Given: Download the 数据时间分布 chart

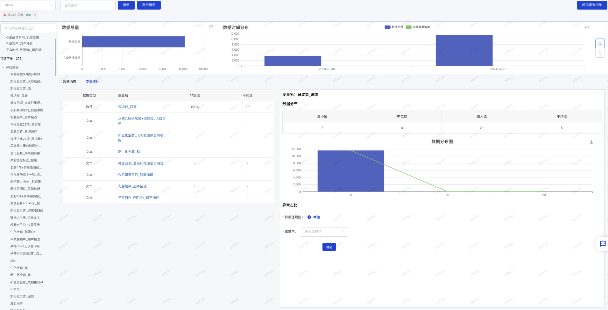Looking at the screenshot, I should pos(587,27).
